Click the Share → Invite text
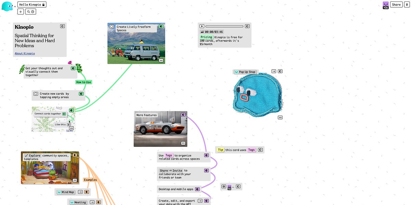411x205 pixels. point(171,170)
